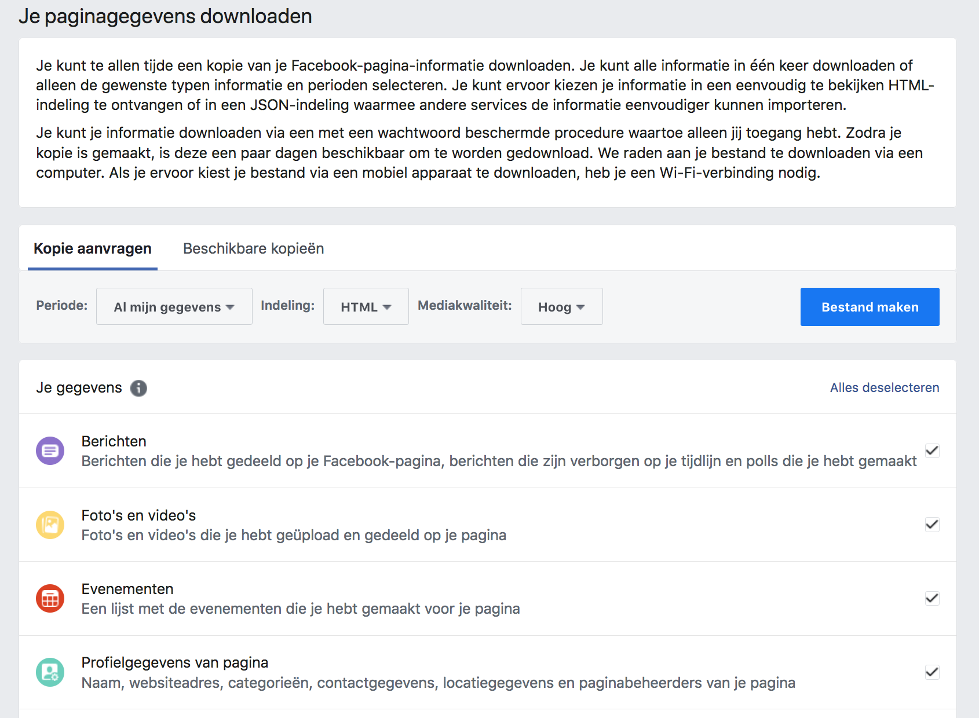Image resolution: width=979 pixels, height=718 pixels.
Task: Click the Alles deselecteren link
Action: (x=884, y=388)
